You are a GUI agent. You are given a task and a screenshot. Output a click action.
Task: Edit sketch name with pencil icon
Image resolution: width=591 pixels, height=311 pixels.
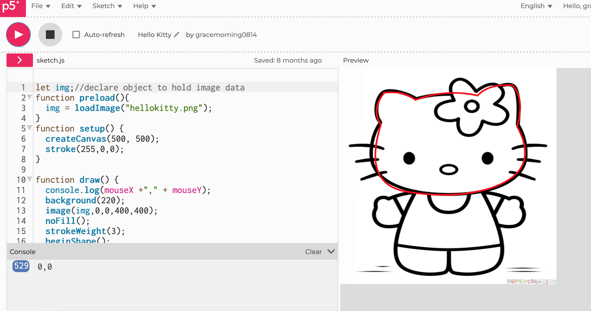click(176, 35)
